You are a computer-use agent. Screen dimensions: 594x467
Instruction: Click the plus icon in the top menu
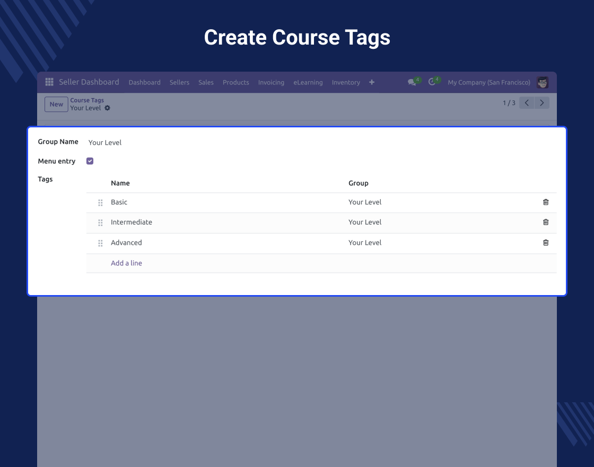pyautogui.click(x=372, y=82)
